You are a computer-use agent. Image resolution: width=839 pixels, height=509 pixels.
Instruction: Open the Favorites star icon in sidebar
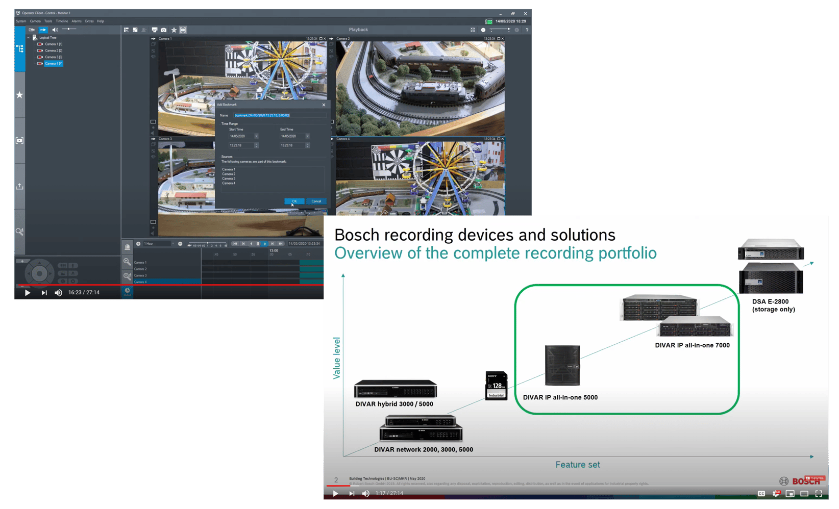point(19,94)
